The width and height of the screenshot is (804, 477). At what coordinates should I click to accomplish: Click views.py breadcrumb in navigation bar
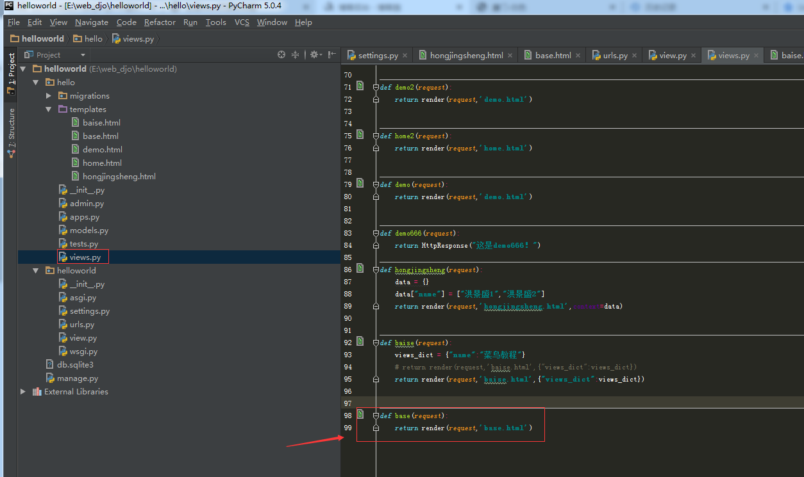tap(133, 38)
